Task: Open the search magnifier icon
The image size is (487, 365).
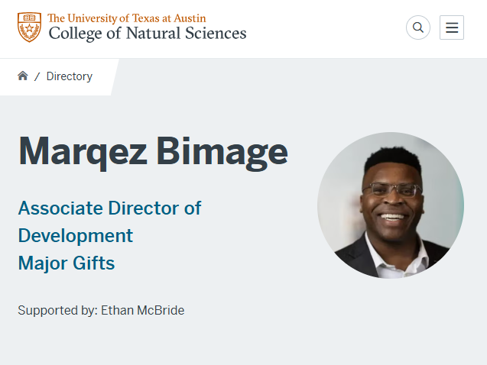Action: pos(418,27)
